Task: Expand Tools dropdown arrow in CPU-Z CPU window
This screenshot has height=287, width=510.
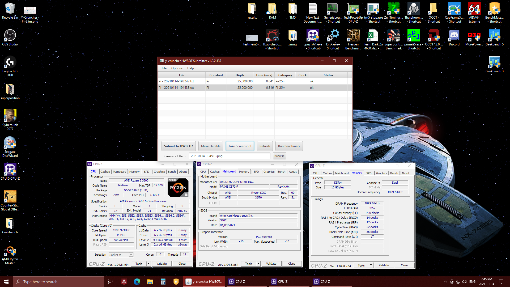Action: point(148,264)
